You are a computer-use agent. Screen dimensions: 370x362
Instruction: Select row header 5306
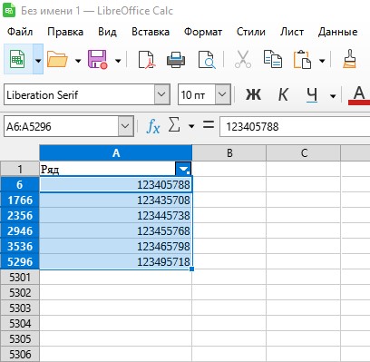[20, 354]
